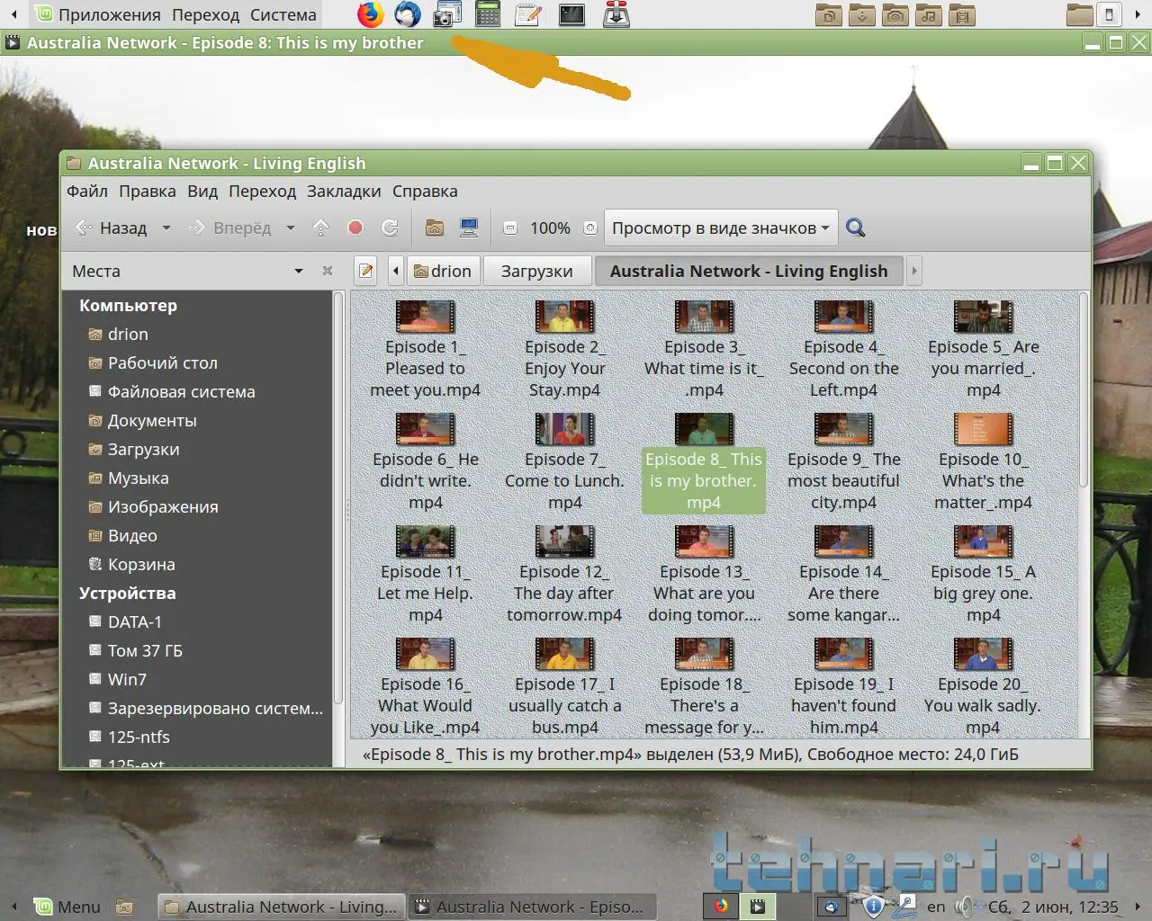Open the Просмотр в виде значков view selector
Image resolution: width=1152 pixels, height=921 pixels.
click(x=720, y=228)
